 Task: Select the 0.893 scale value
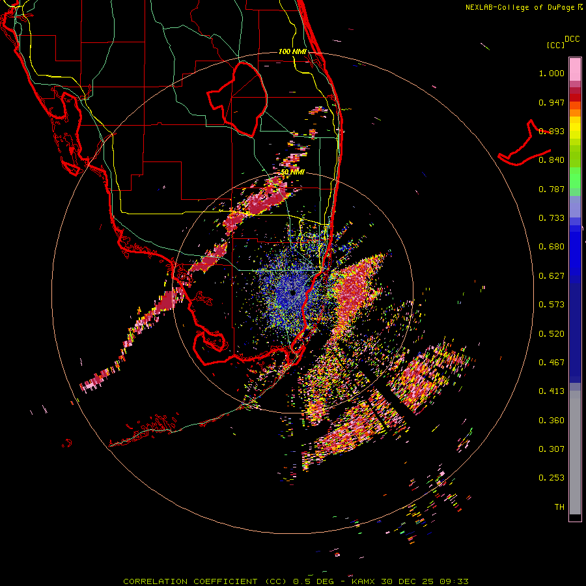tap(551, 131)
